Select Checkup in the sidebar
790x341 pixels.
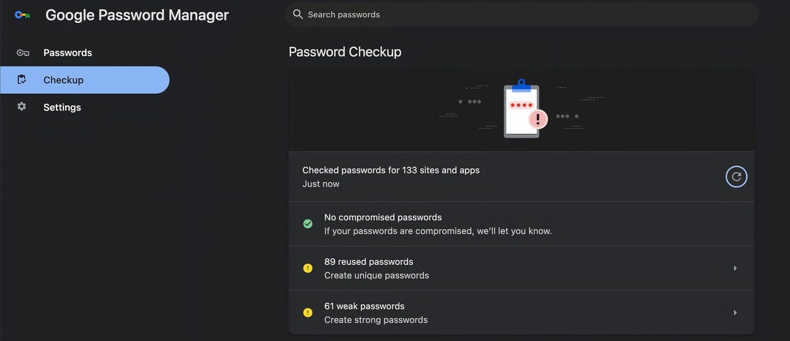[85, 80]
